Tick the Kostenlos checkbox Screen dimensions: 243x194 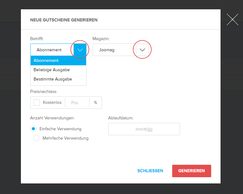37,103
